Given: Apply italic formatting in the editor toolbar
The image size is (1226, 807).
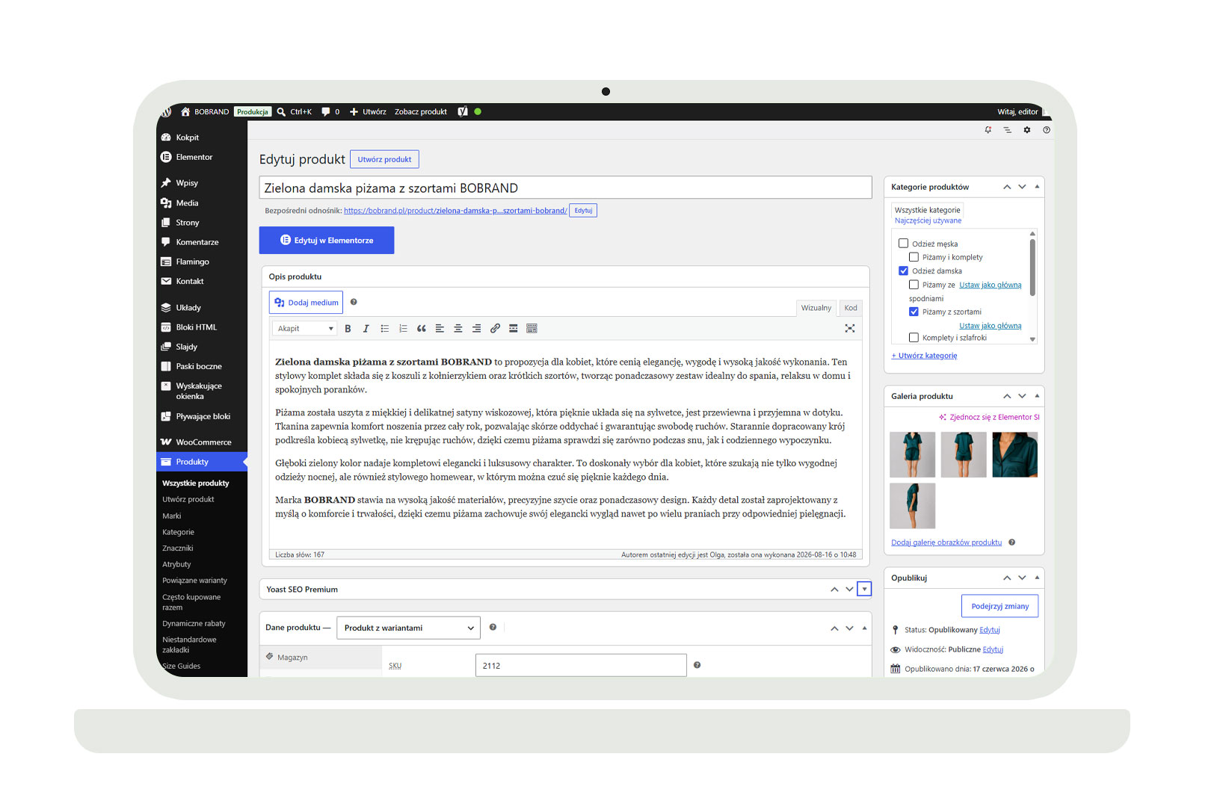Looking at the screenshot, I should (x=366, y=329).
